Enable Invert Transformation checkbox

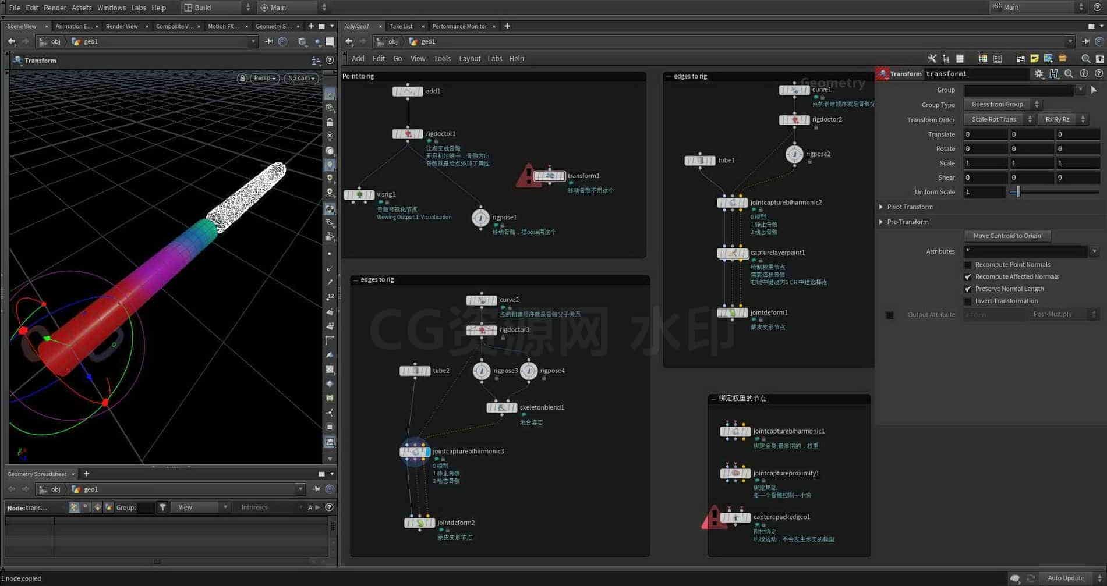click(x=968, y=301)
